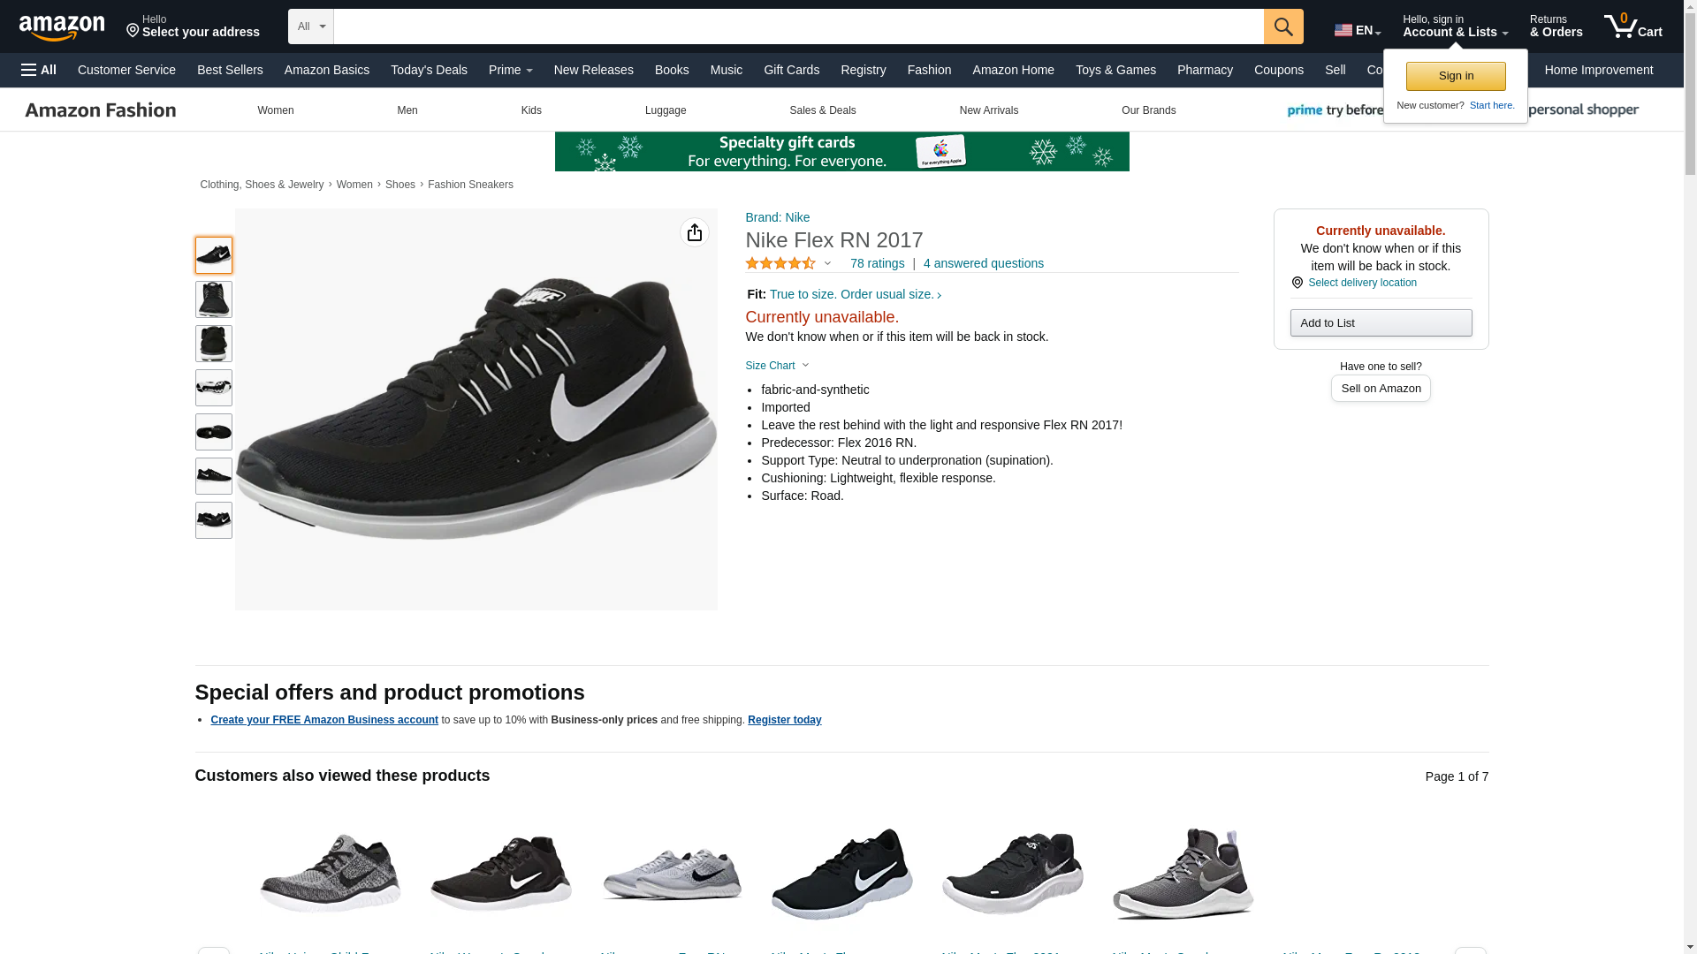Open the 4 answered questions link

coord(983,263)
